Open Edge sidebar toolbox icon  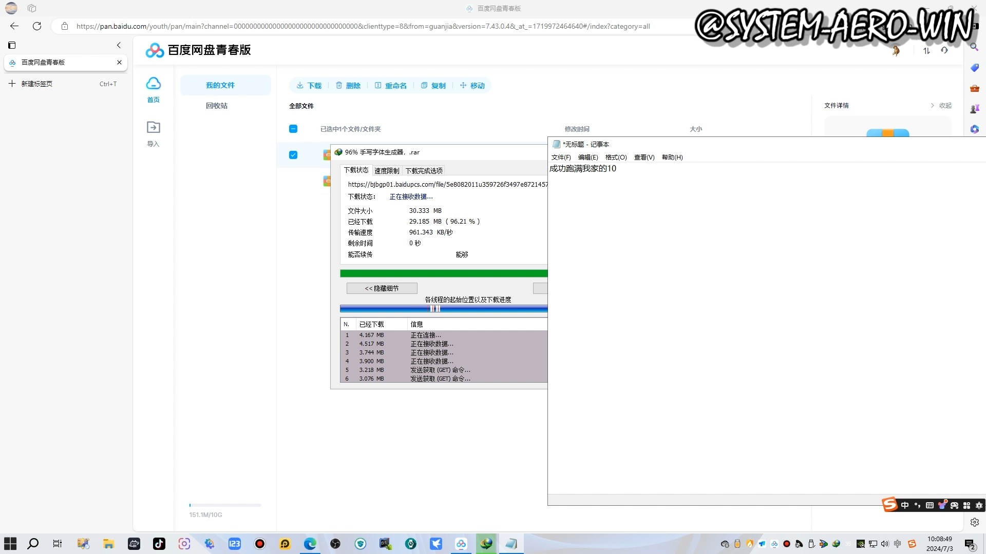pos(975,88)
